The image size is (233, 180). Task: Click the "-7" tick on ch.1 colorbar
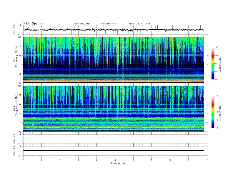(x=217, y=79)
